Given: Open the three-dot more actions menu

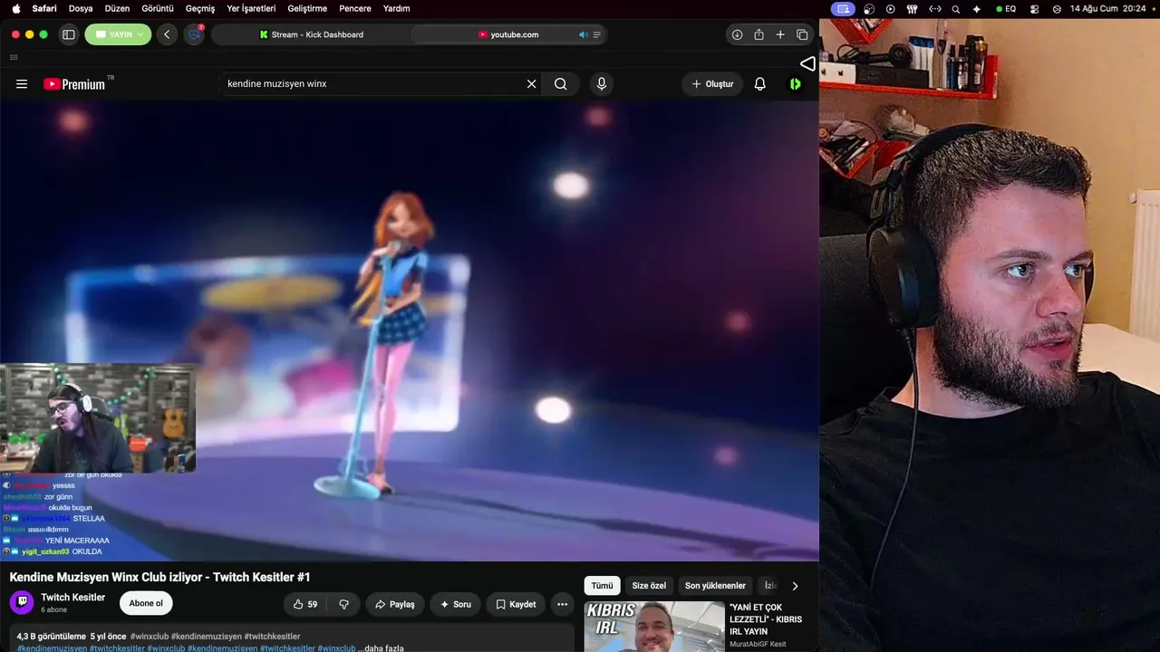Looking at the screenshot, I should (x=562, y=604).
